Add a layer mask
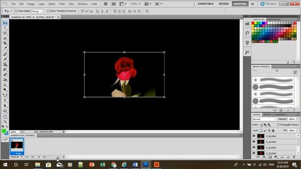The image size is (301, 169). pos(270,157)
